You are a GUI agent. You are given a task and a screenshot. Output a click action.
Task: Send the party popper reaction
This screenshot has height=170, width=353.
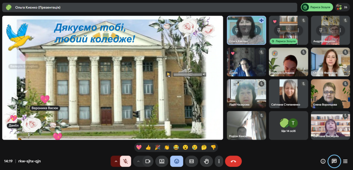[x=158, y=147]
